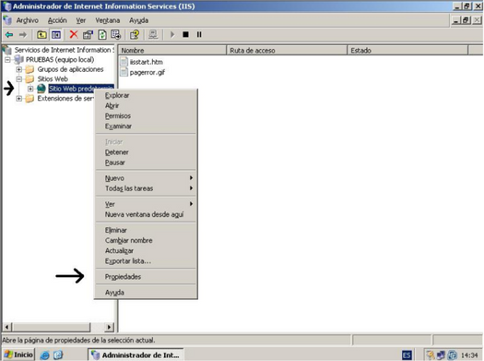The image size is (484, 361).
Task: Click the tree pane scroll right arrow
Action: tap(109, 327)
